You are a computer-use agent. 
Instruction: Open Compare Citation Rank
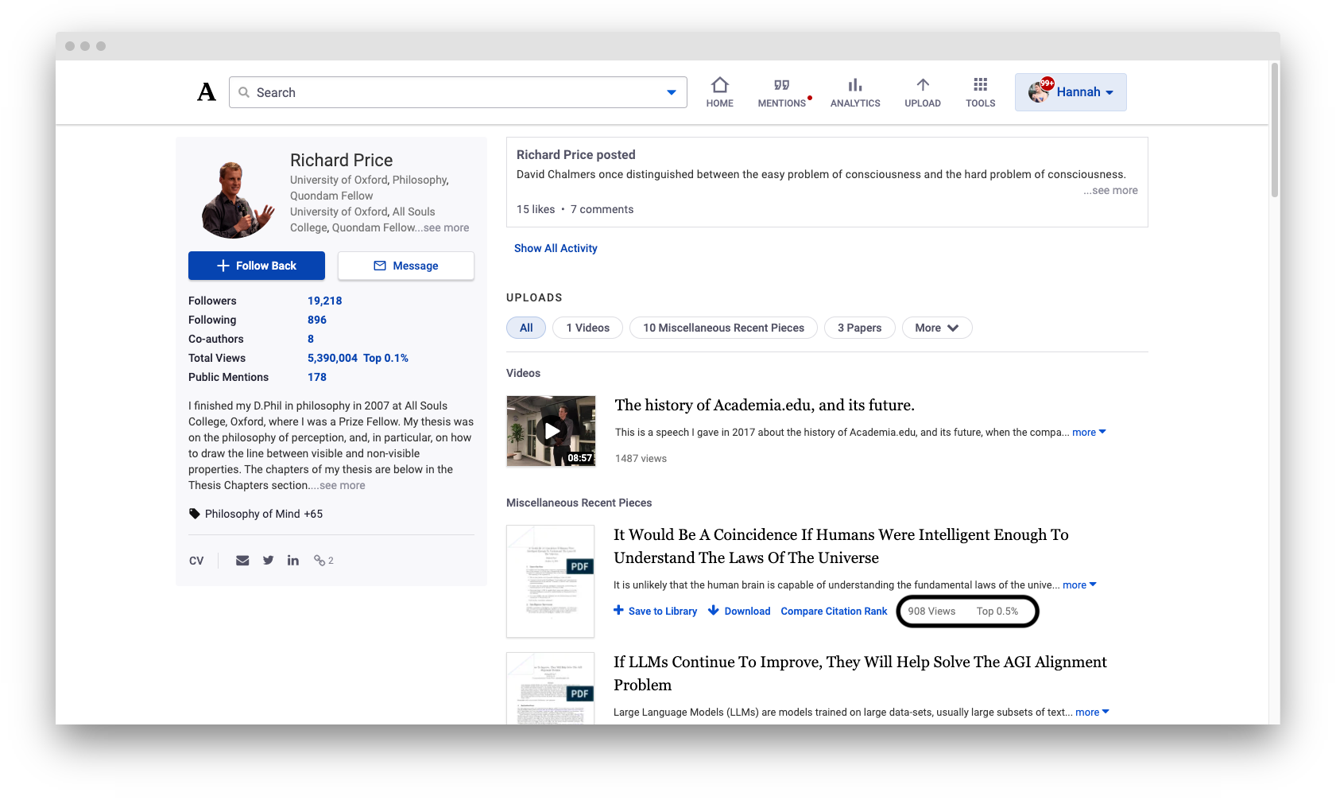click(834, 611)
